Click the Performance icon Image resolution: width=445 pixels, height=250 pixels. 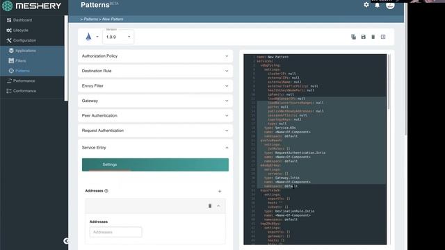click(9, 81)
